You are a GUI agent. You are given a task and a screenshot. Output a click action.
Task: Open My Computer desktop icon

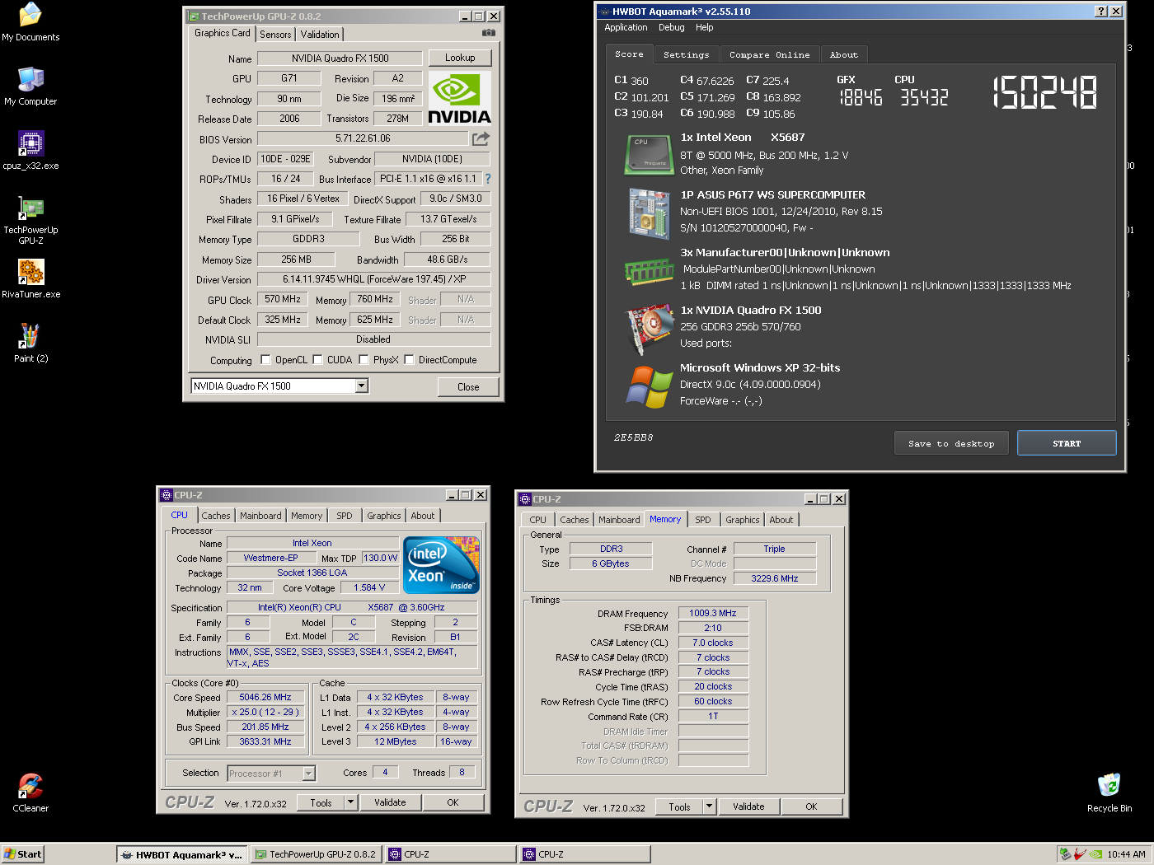pyautogui.click(x=30, y=86)
